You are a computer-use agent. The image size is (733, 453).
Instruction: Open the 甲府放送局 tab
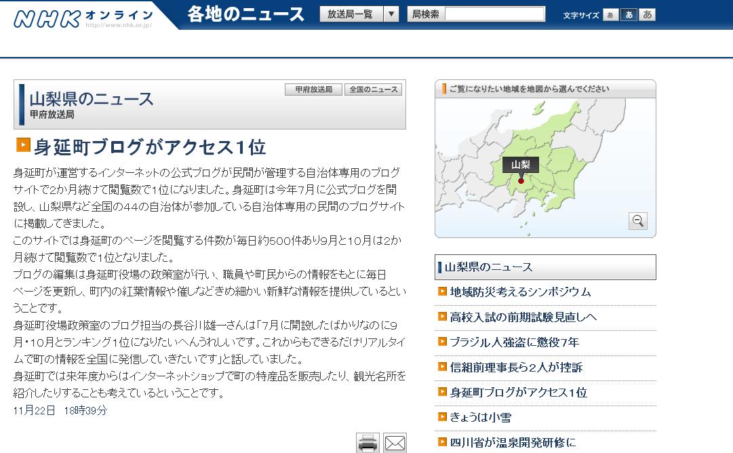point(313,90)
